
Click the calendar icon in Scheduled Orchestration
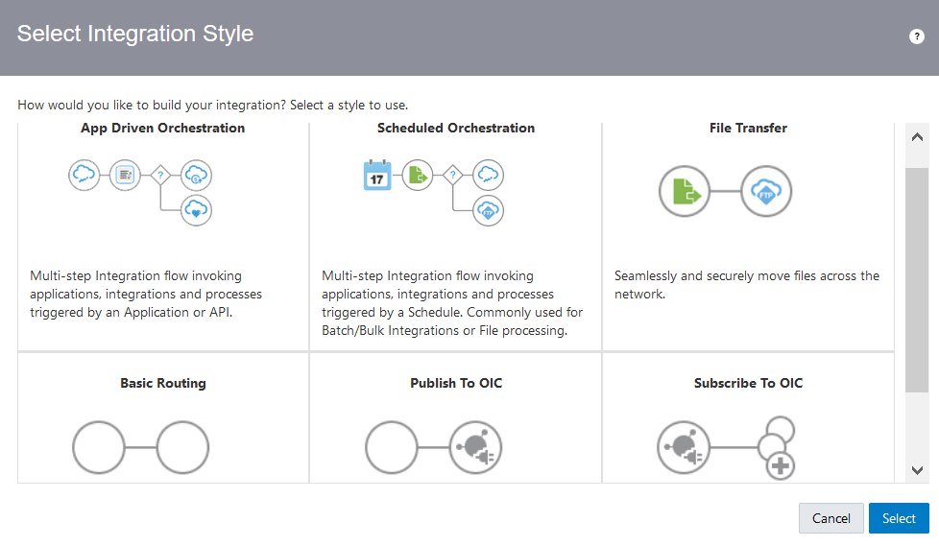(377, 176)
